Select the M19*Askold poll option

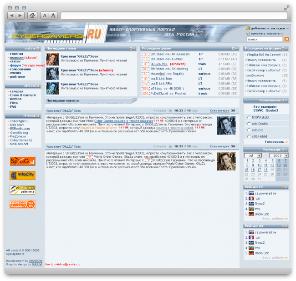click(x=249, y=117)
